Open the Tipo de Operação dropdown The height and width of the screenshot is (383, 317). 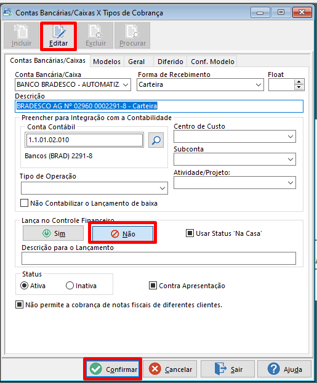(x=163, y=188)
